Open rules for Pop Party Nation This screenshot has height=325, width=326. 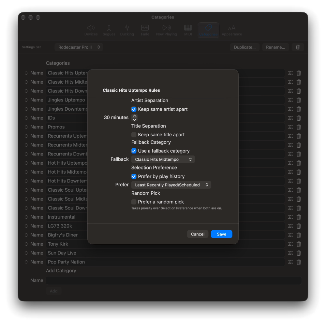tap(290, 262)
